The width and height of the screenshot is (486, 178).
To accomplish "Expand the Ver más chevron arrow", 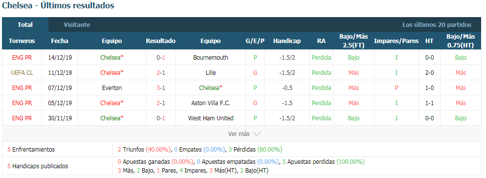I will [x=257, y=134].
